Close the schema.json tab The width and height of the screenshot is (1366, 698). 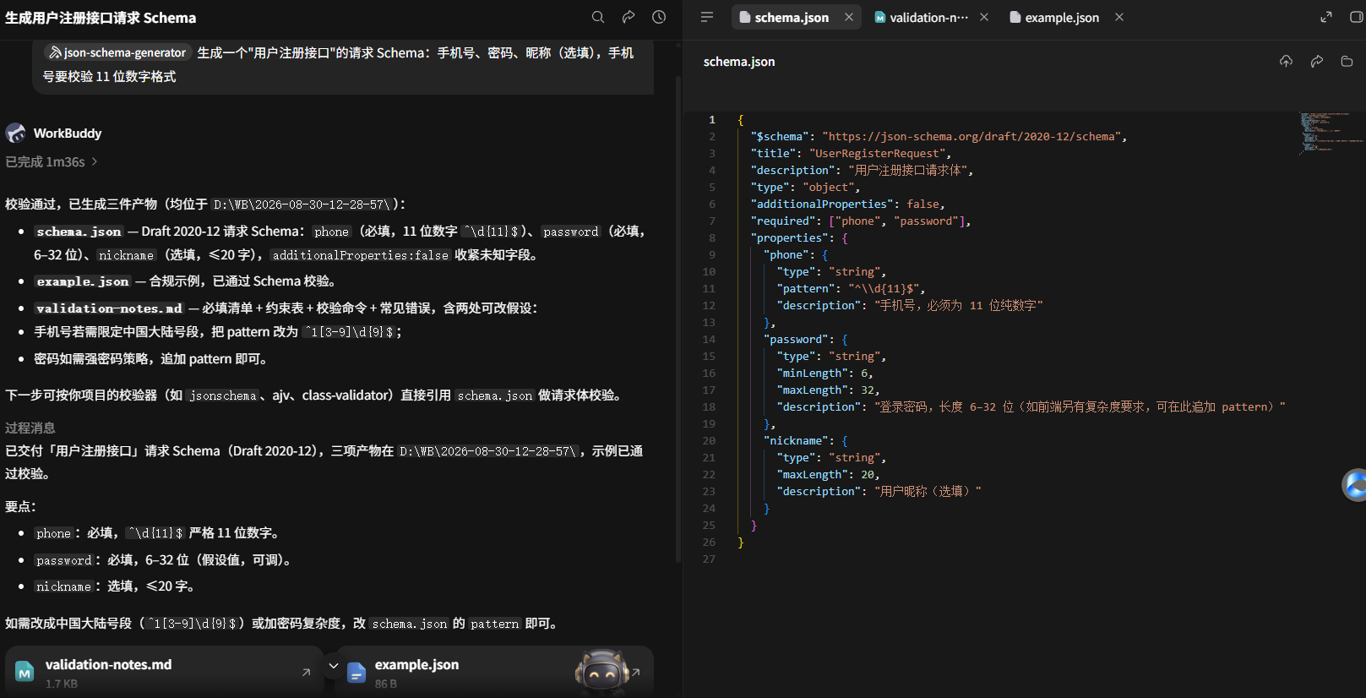click(x=849, y=17)
